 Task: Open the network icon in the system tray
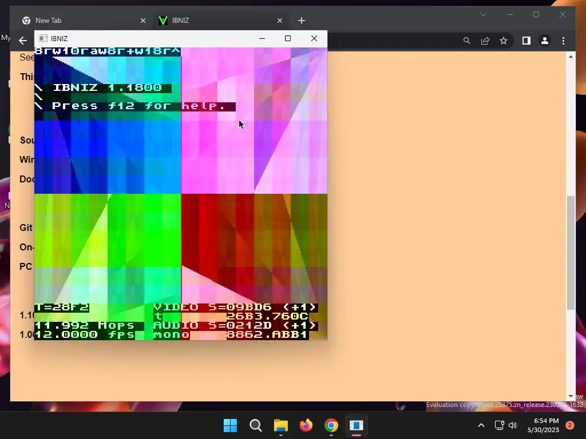coord(499,425)
